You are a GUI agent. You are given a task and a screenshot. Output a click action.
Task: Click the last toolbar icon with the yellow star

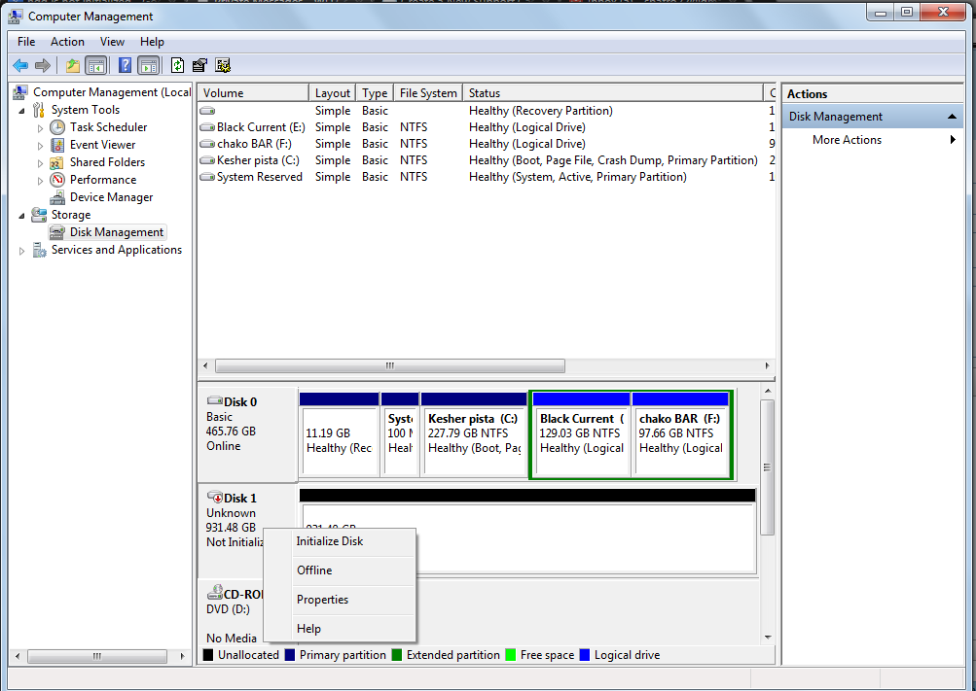point(223,65)
